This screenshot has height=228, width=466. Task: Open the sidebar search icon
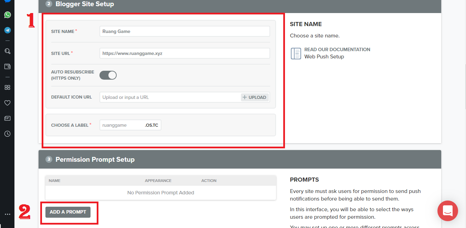click(x=7, y=51)
